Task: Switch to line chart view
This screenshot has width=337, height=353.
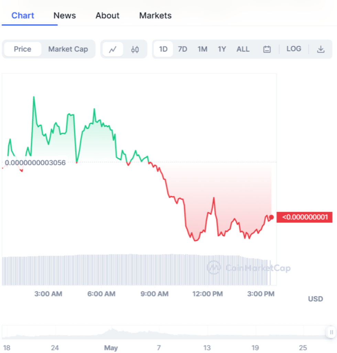Action: pos(113,49)
